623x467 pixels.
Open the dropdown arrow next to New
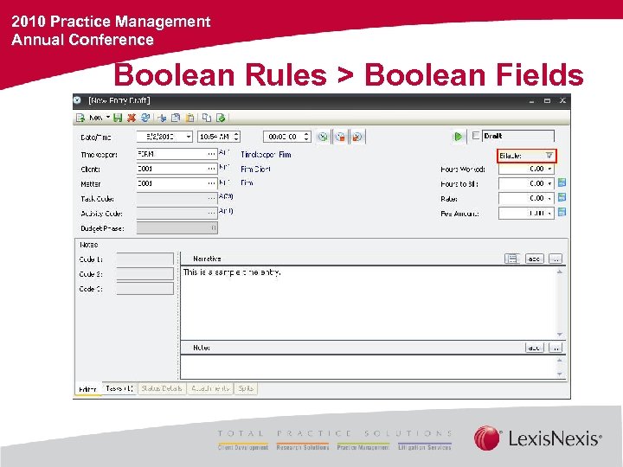click(107, 117)
